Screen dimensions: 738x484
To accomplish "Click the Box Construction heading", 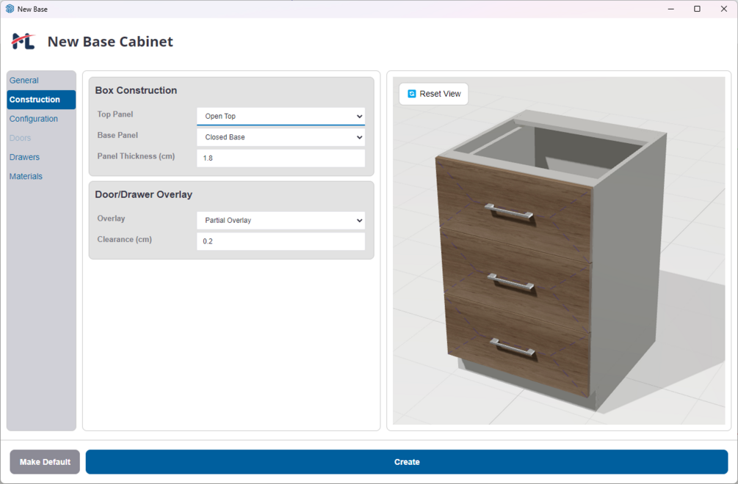I will click(136, 90).
